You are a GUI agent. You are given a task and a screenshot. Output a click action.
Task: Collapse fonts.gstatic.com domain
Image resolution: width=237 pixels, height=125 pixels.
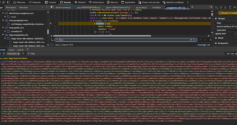pyautogui.click(x=3, y=28)
